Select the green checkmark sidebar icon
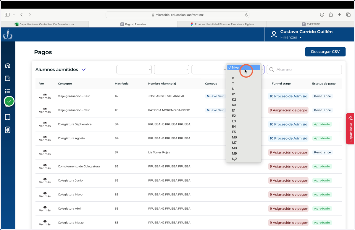The width and height of the screenshot is (355, 230). [x=9, y=101]
